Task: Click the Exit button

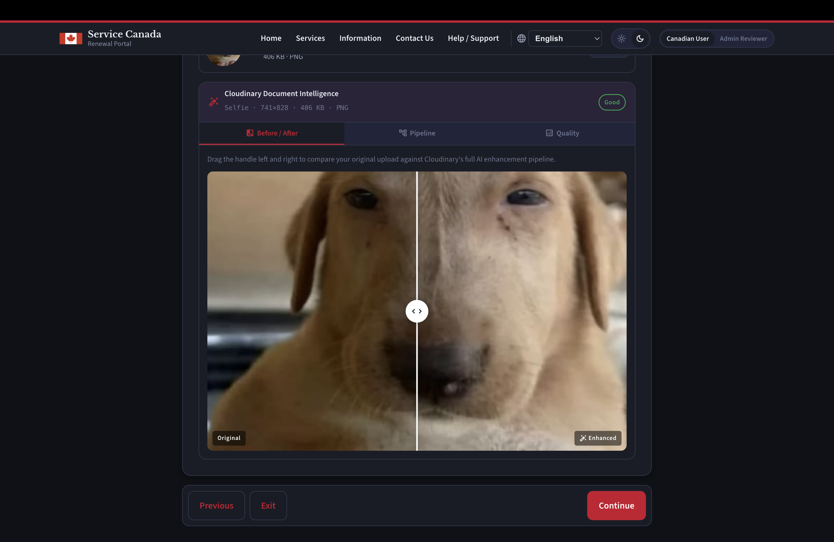Action: [x=268, y=505]
